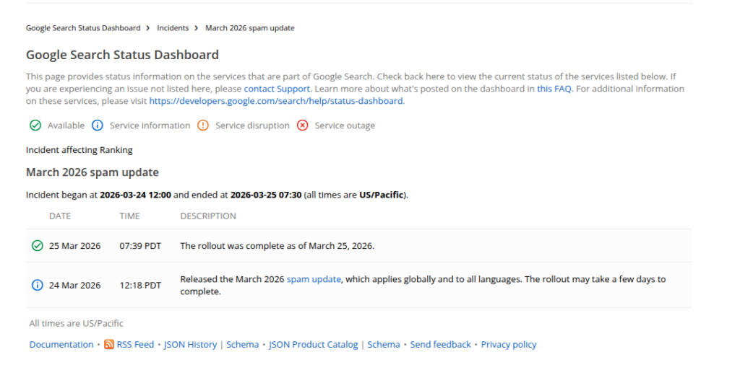Visit the developers.google.com status-dashboard help URL
Image resolution: width=740 pixels, height=370 pixels.
[x=275, y=101]
